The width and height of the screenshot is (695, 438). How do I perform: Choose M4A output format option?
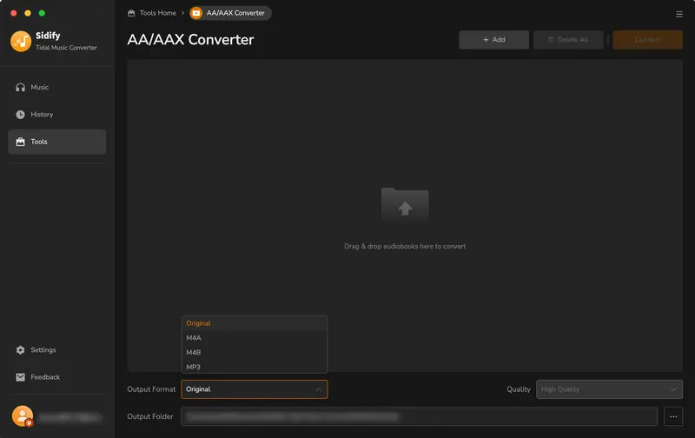click(x=255, y=338)
